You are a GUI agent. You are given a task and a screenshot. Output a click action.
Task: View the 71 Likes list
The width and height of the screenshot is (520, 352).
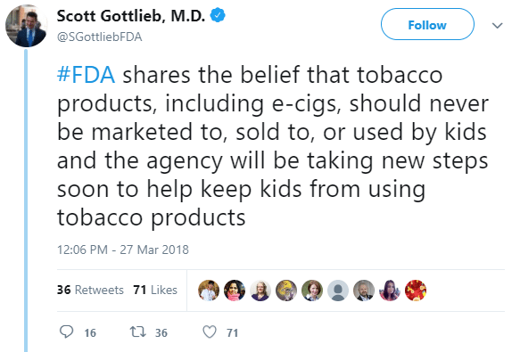point(155,290)
